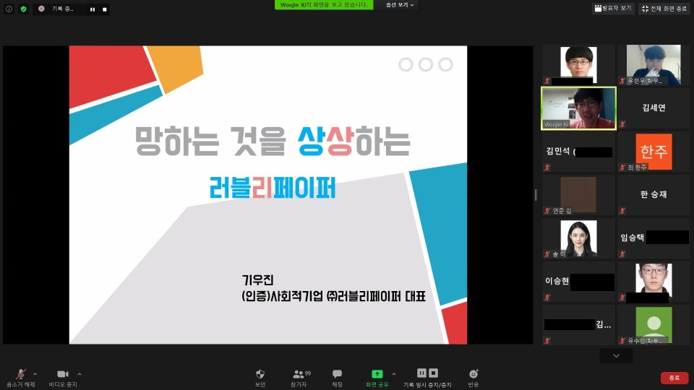Pause recording from the top-left indicator

93,9
